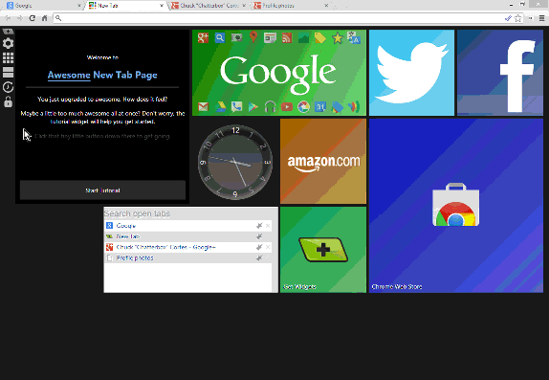Open Google Finance chart icon in Google tile
This screenshot has width=549, height=380.
coord(303,38)
